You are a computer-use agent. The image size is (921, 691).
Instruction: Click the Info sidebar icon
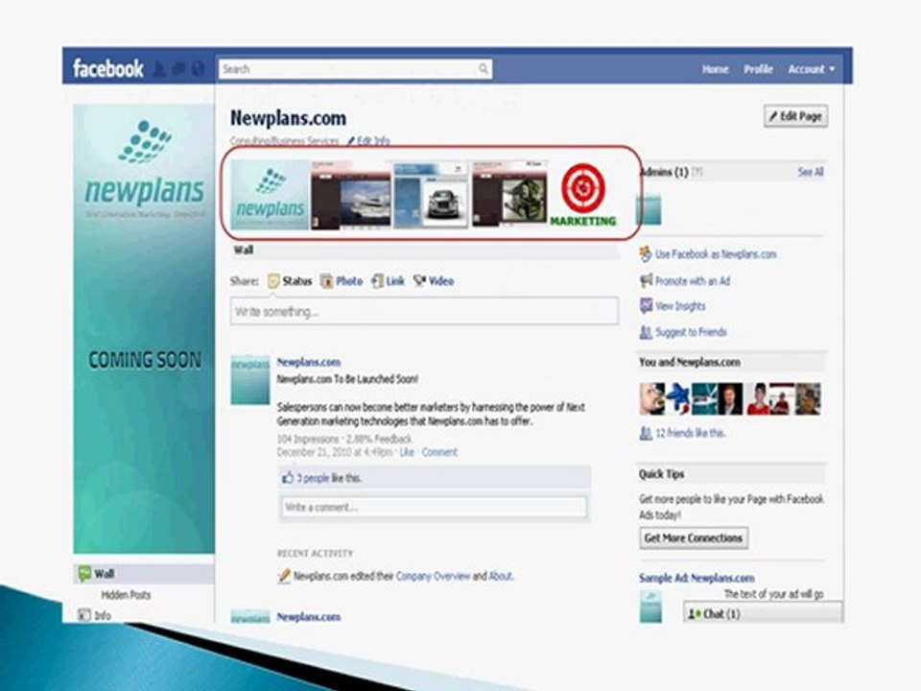(x=84, y=615)
